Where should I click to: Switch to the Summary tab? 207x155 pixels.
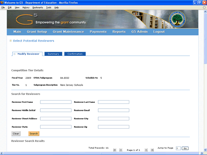point(53,54)
